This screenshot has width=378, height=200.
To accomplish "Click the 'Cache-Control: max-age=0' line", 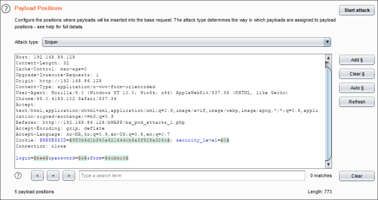I will 51,69.
